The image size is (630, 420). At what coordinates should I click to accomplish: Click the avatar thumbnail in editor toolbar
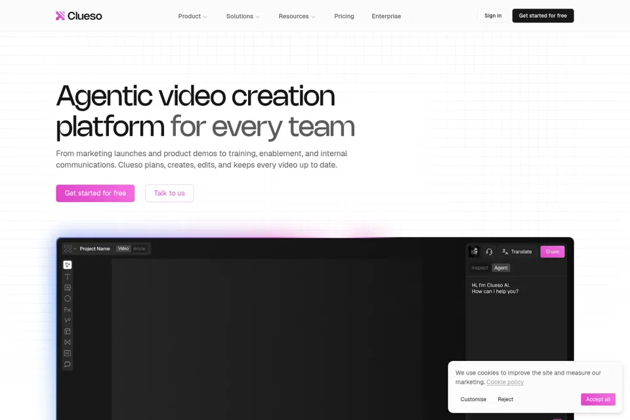(x=474, y=251)
